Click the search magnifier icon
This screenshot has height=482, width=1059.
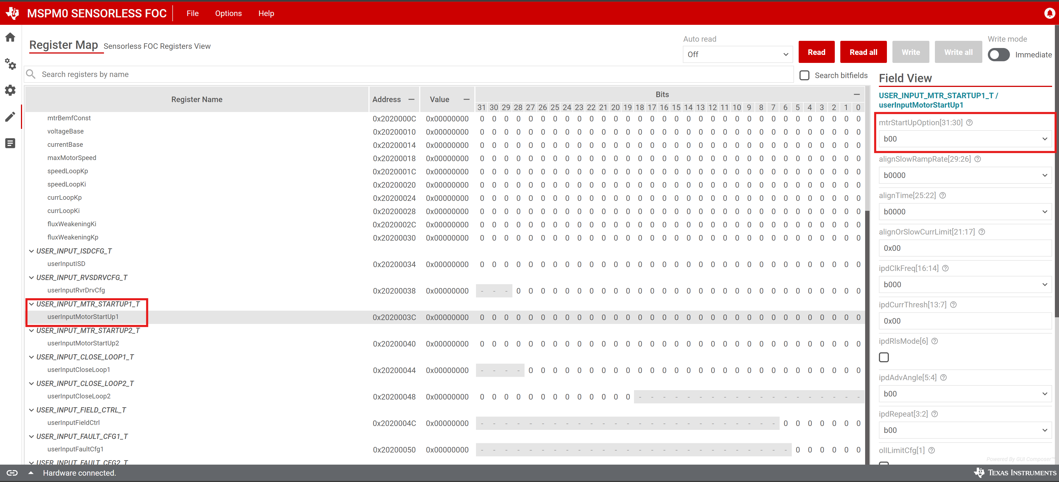point(31,74)
